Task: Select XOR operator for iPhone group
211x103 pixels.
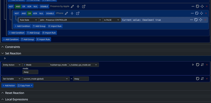Action: [35, 13]
